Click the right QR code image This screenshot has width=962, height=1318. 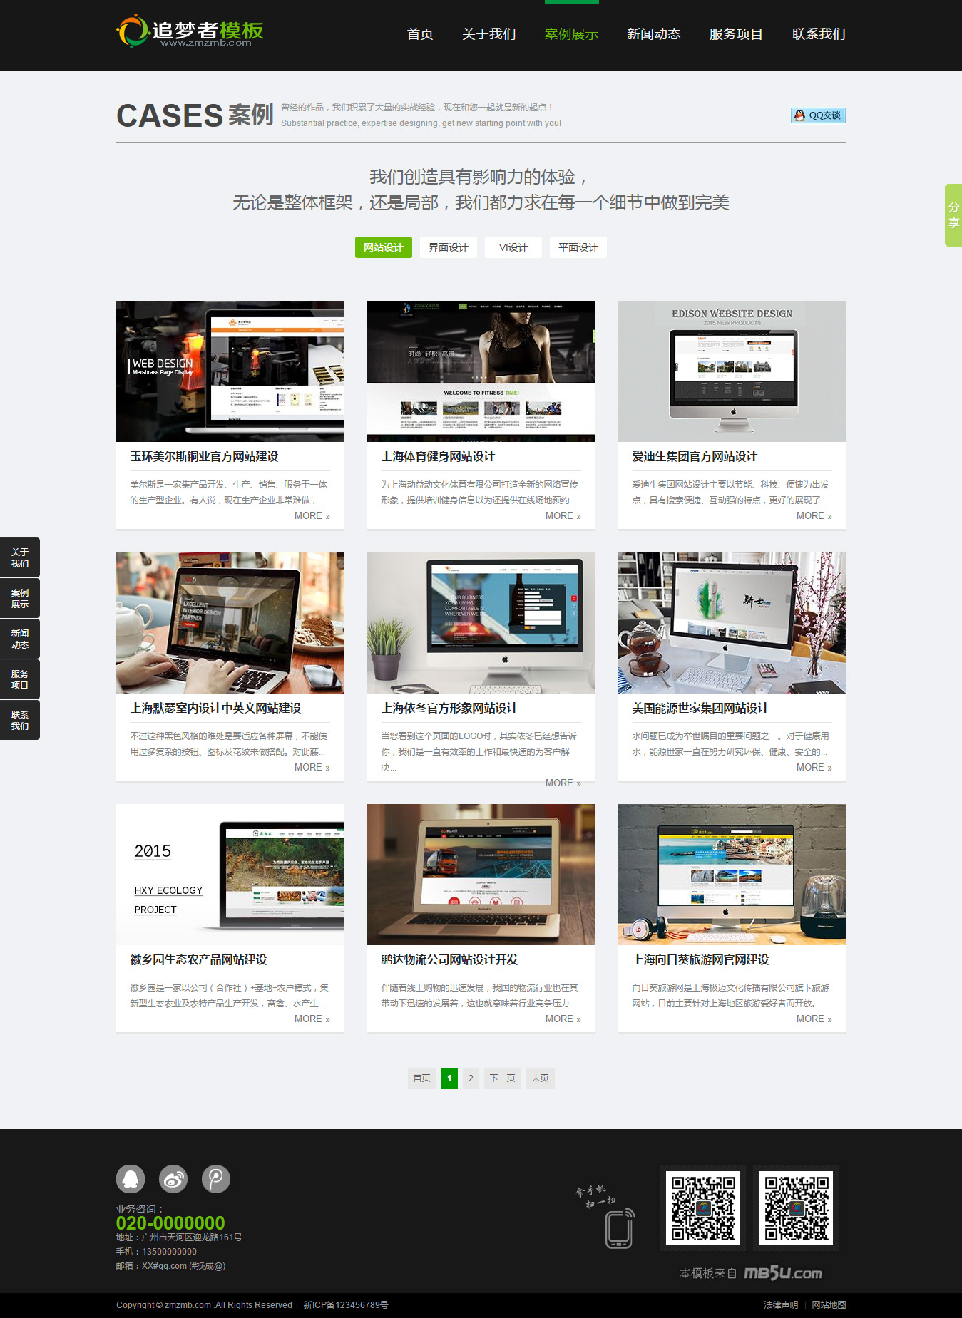(x=796, y=1208)
